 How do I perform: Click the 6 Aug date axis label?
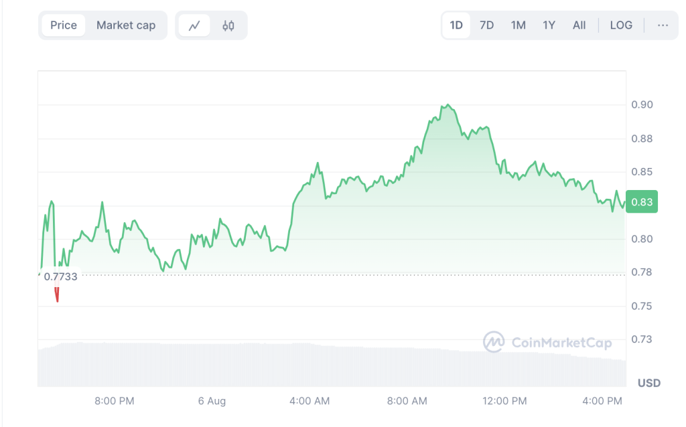click(212, 401)
